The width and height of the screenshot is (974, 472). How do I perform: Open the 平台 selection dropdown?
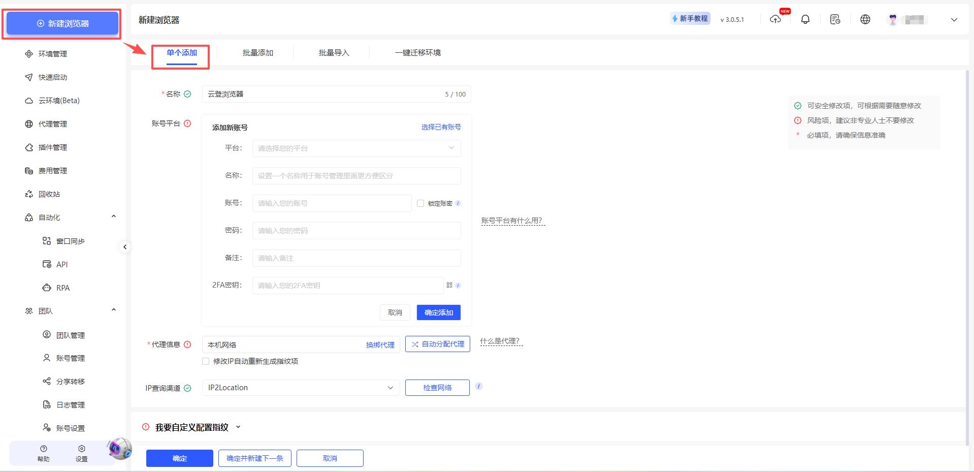click(x=355, y=148)
